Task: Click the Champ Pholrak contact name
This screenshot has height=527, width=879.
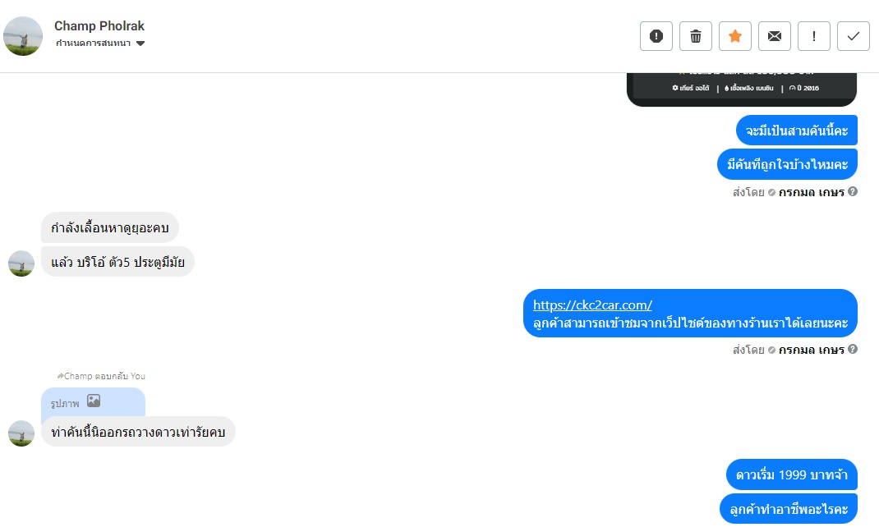Action: (99, 26)
